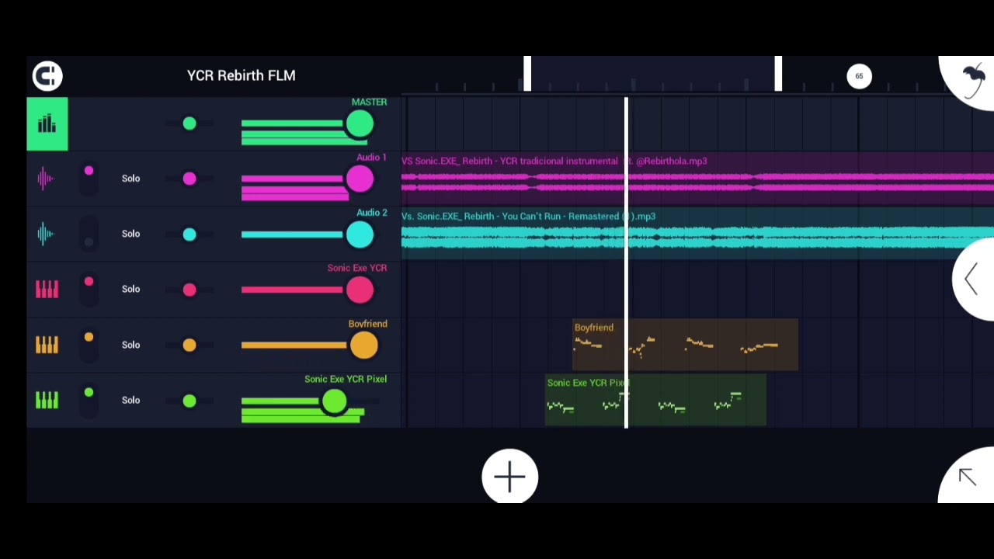Click the right loop region marker
This screenshot has height=559, width=994.
tap(778, 74)
